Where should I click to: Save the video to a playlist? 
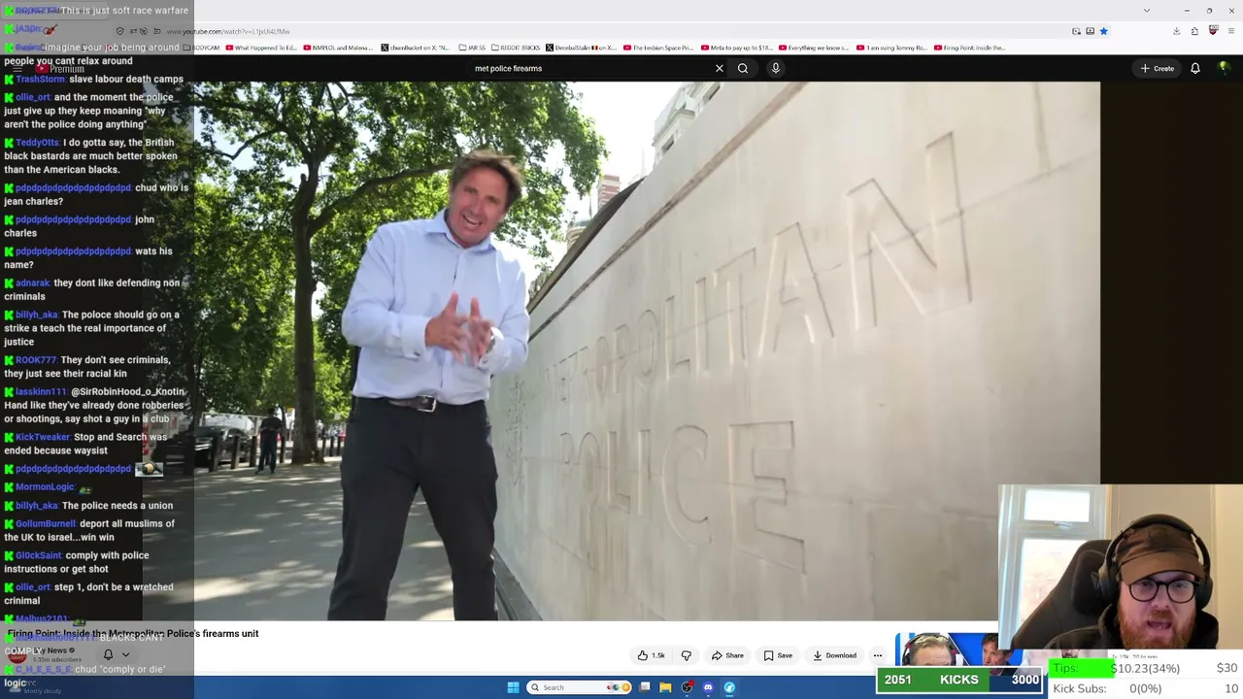(x=778, y=655)
